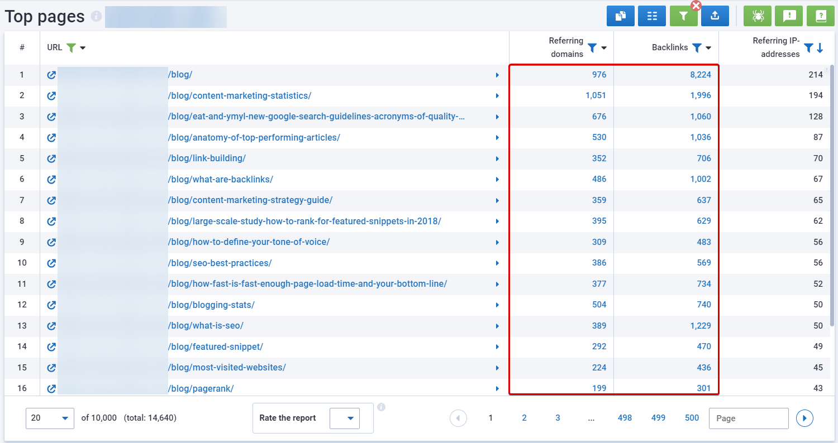Screen dimensions: 838x443
Task: Expand the anatomy-of-top-performing-articles row arrow
Action: [x=497, y=138]
